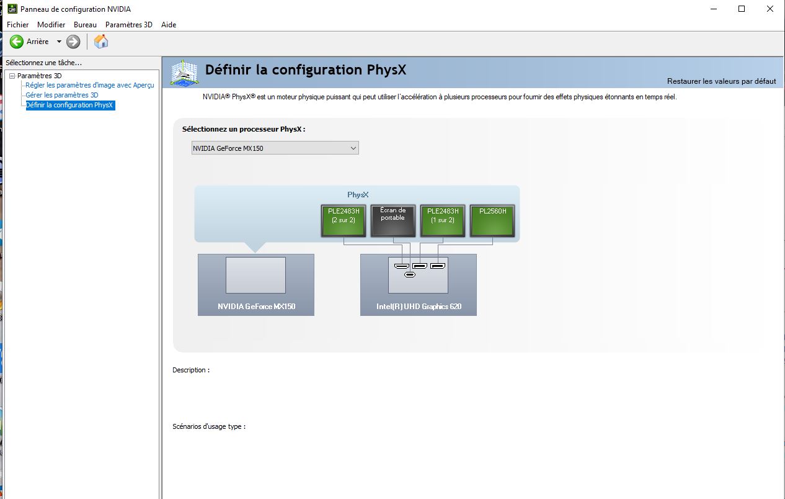Click the green Arrière back arrow icon
The height and width of the screenshot is (499, 785).
pos(17,42)
